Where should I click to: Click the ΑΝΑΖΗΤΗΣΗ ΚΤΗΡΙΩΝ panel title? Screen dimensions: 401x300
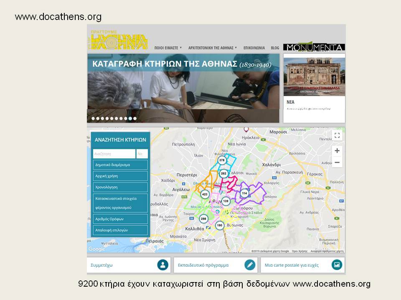[120, 140]
